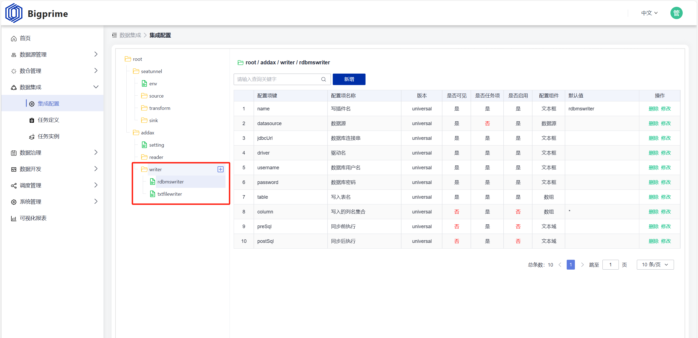
Task: Click the setting file icon
Action: pos(144,145)
